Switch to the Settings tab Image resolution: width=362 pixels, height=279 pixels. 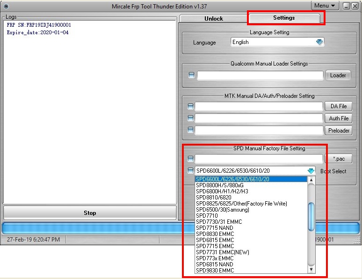point(284,18)
